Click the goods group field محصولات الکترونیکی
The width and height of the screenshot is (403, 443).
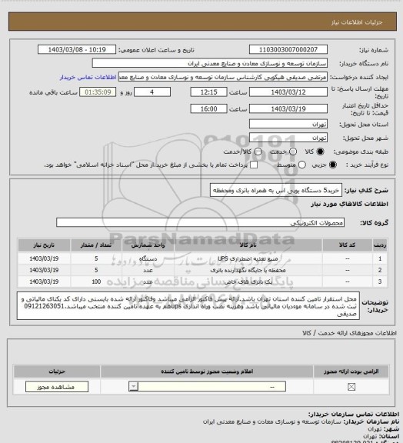(200, 222)
